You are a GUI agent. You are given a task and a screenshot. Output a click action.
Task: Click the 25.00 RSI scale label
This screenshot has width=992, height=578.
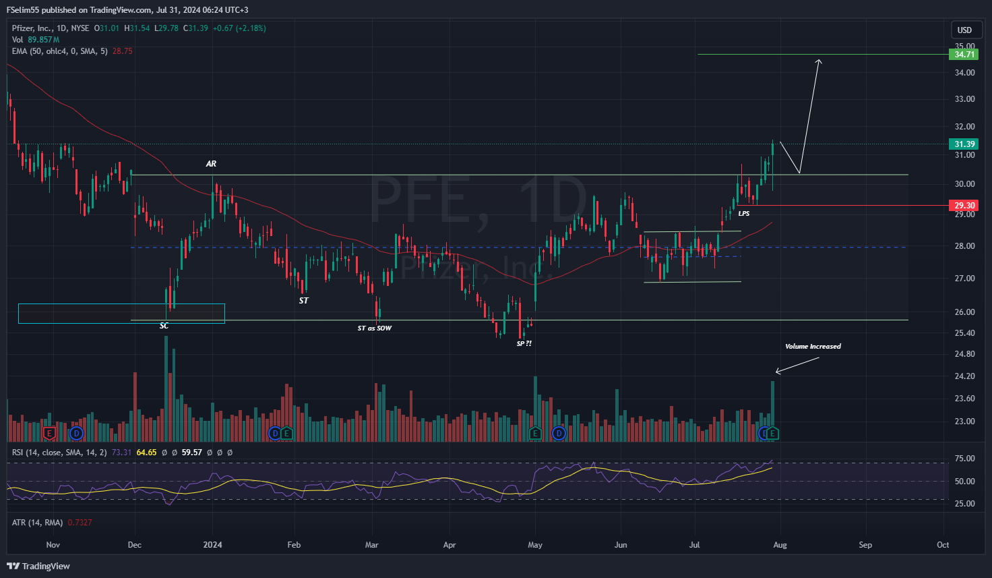(964, 504)
